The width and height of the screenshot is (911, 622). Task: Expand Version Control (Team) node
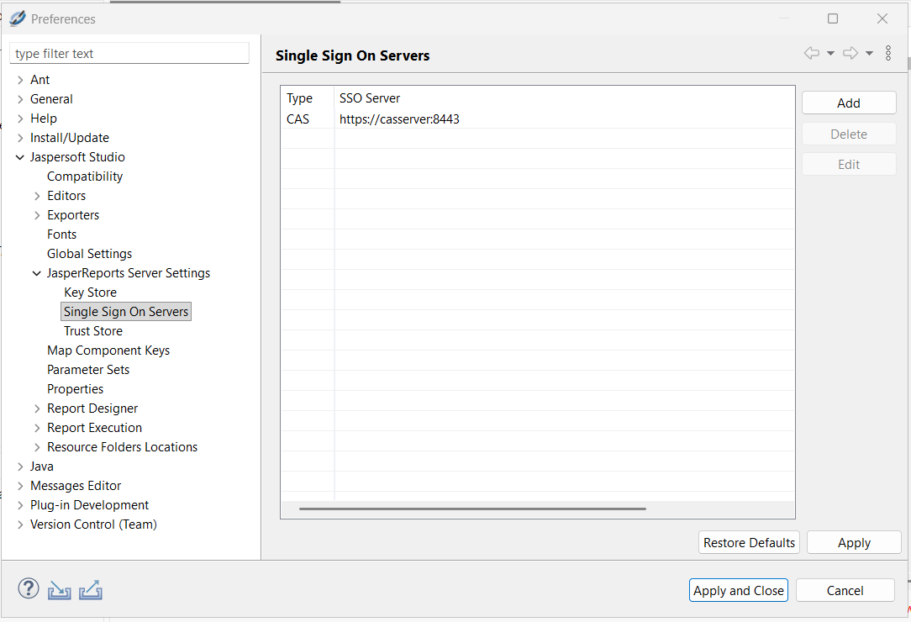click(20, 524)
